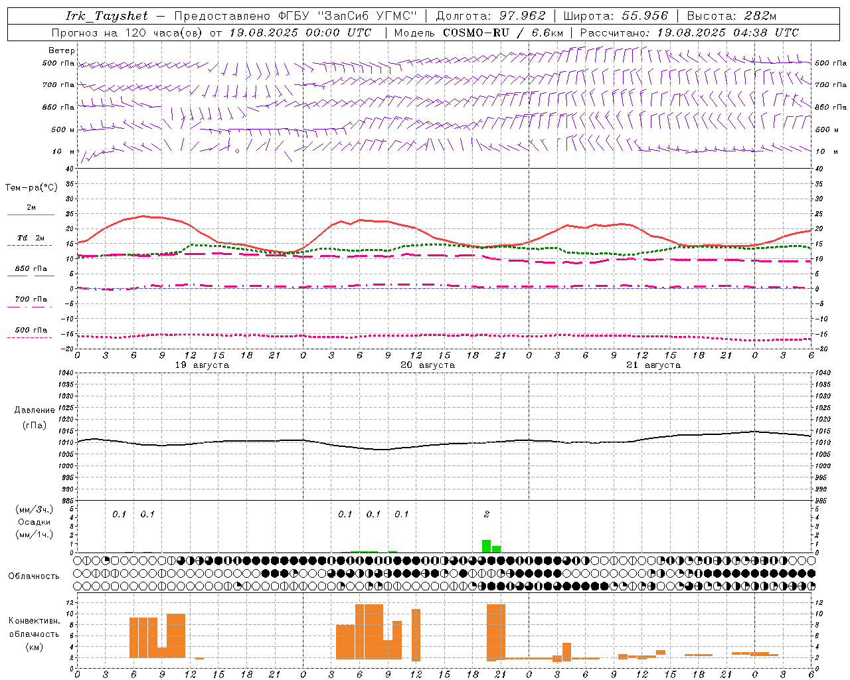Click the Тем-ра(°C) temperature panel label
850x680 pixels.
[x=31, y=188]
